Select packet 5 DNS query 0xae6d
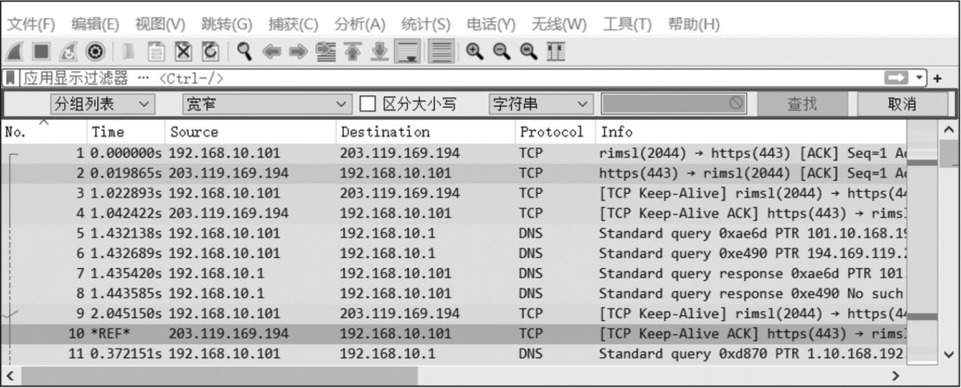The height and width of the screenshot is (388, 961). pos(454,234)
